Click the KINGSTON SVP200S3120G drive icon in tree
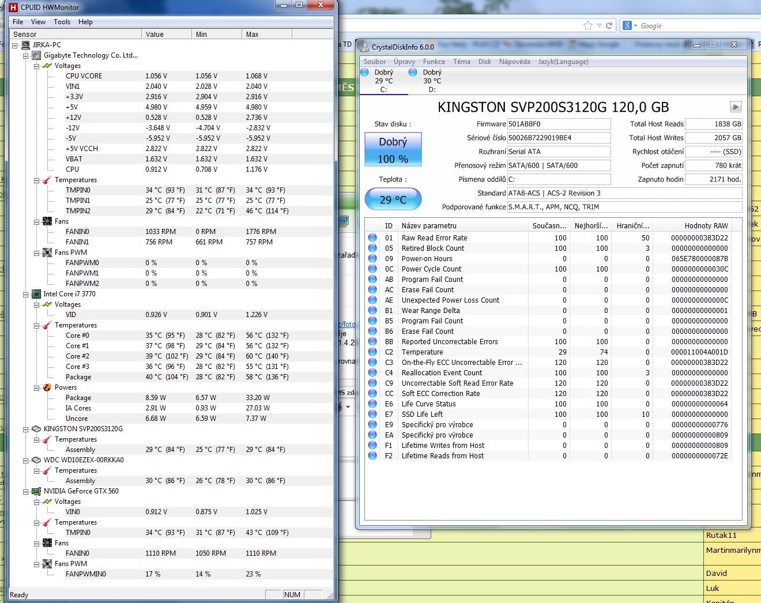Viewport: 761px width, 603px height. pos(36,429)
